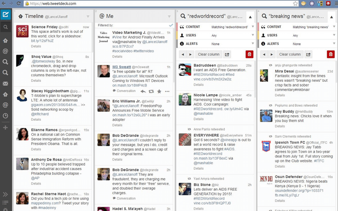The image size is (338, 211).
Task: Click the "breaking news" column header title
Action: pyautogui.click(x=287, y=16)
